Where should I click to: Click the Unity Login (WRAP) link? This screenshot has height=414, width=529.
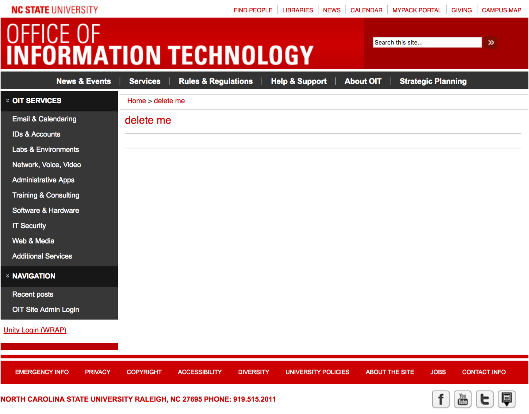pos(35,330)
